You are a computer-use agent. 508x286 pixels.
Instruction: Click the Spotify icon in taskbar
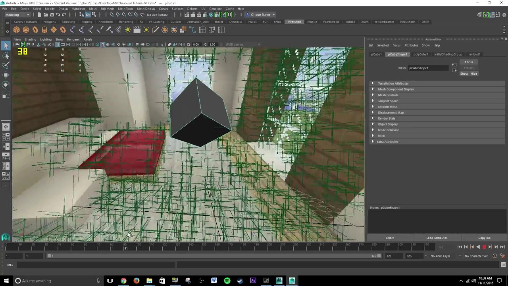[x=227, y=281]
